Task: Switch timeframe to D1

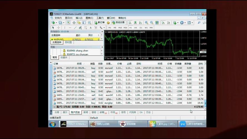Action: pyautogui.click(x=141, y=28)
